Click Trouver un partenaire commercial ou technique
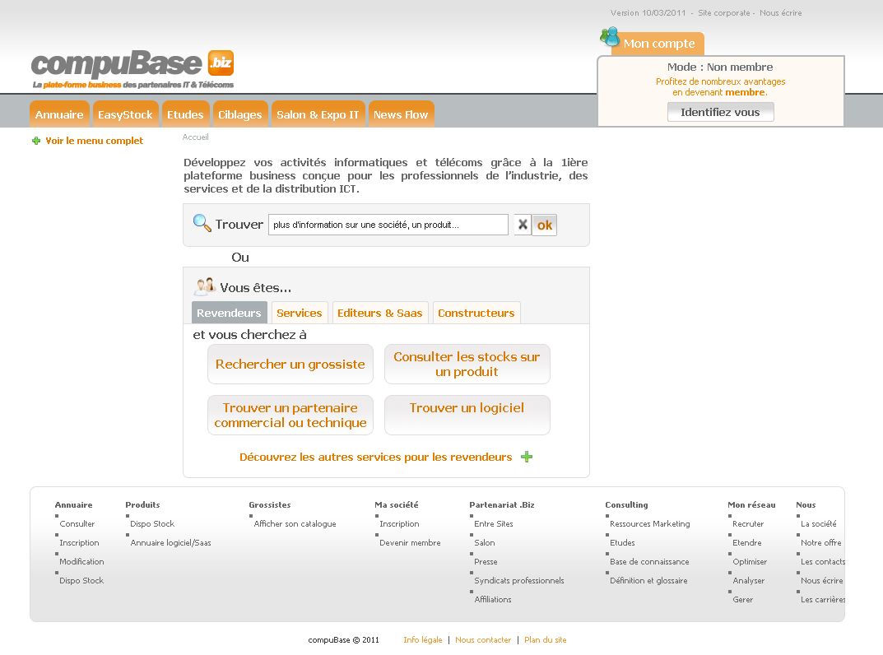 pyautogui.click(x=290, y=415)
